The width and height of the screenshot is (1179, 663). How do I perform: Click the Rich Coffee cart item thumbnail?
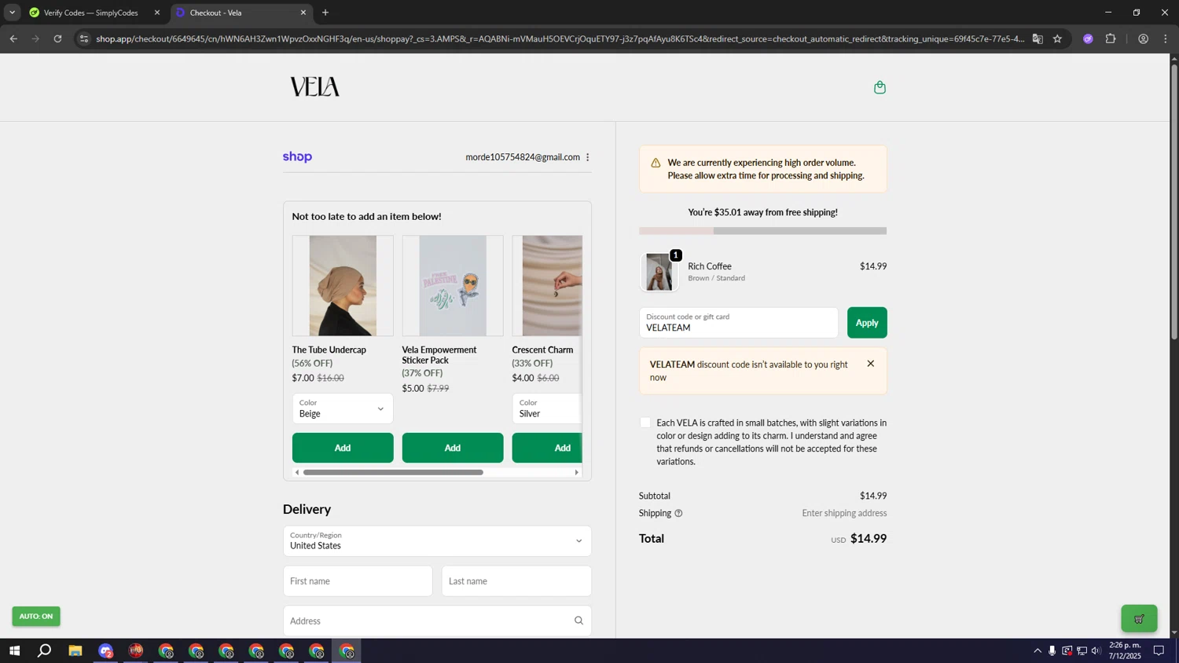click(659, 272)
